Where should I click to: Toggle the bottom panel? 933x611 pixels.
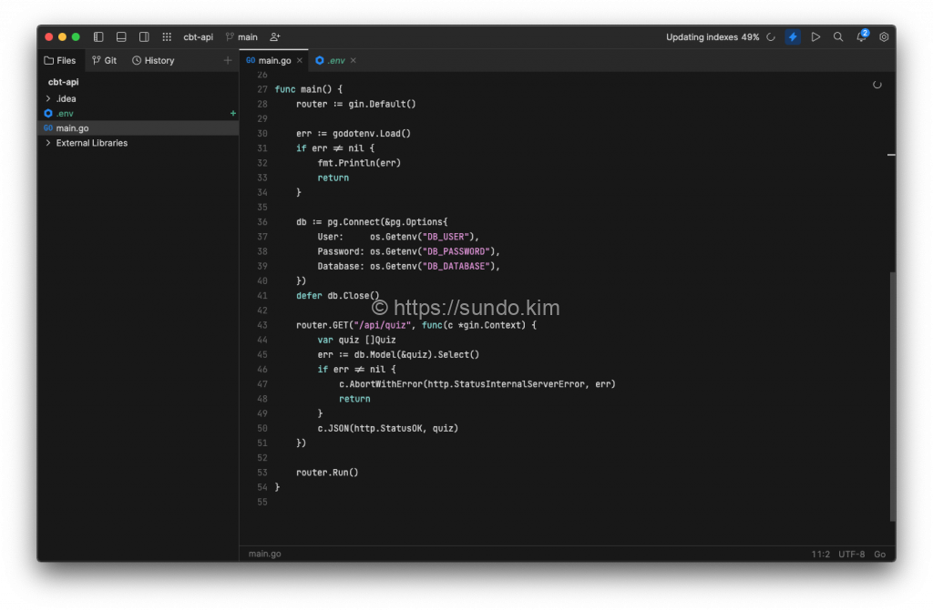coord(121,37)
